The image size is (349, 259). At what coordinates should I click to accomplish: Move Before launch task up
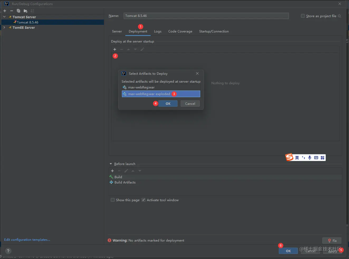(x=133, y=171)
